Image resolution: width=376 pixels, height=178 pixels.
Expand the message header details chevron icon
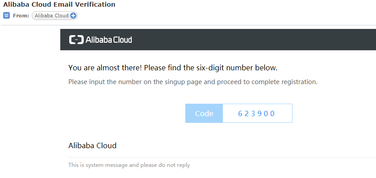6,16
